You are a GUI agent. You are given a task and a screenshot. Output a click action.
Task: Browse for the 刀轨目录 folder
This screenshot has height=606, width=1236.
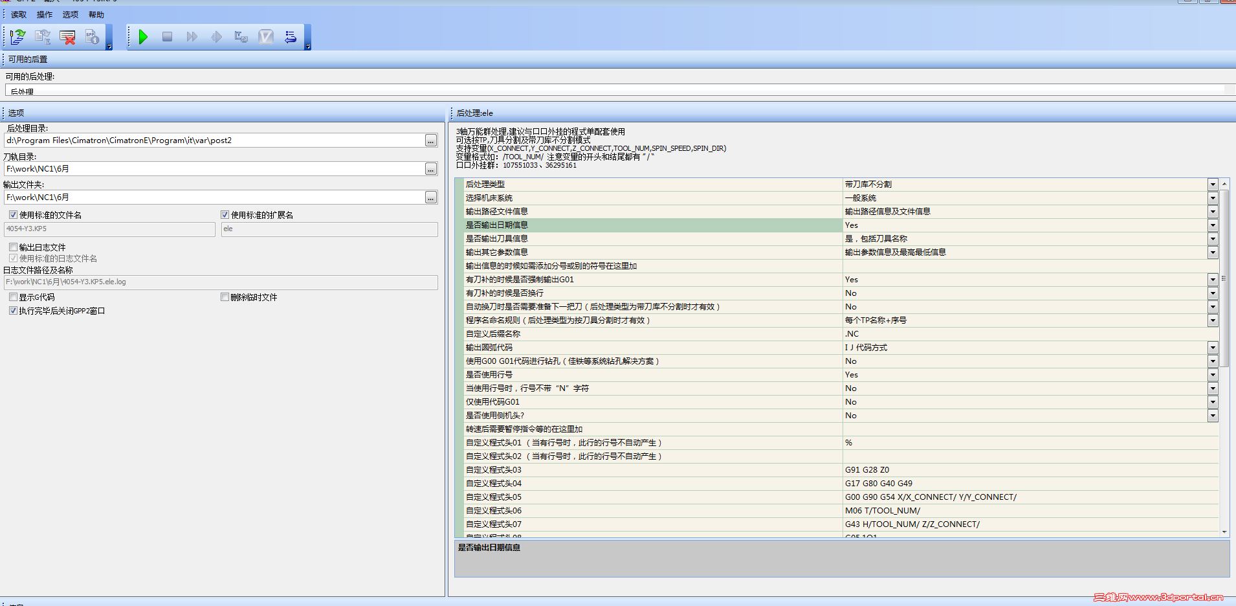pyautogui.click(x=431, y=169)
